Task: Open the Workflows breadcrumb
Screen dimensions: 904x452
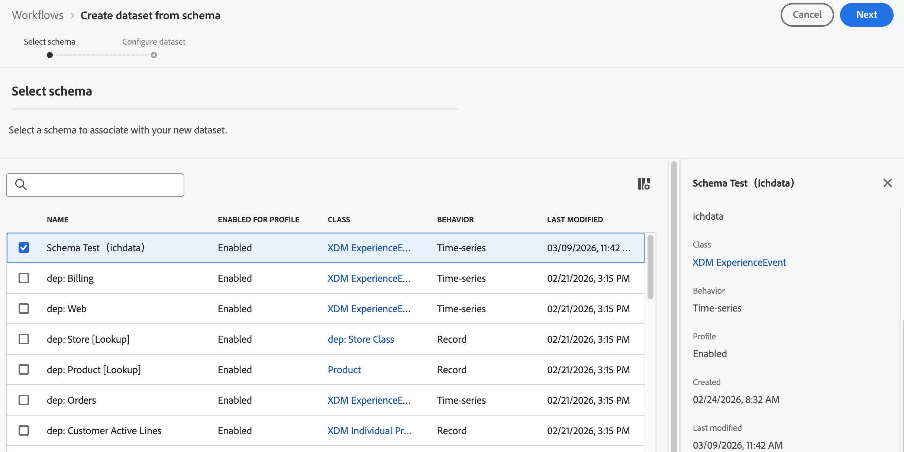Action: tap(38, 15)
